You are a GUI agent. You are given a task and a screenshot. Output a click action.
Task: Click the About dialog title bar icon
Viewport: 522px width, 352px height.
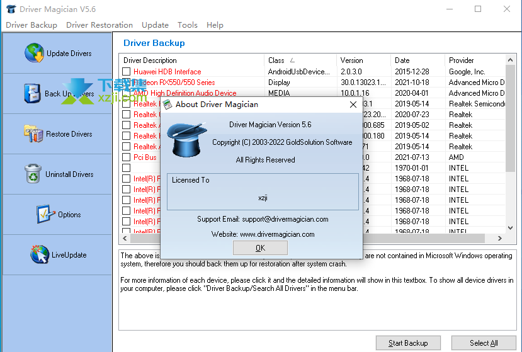pos(167,105)
